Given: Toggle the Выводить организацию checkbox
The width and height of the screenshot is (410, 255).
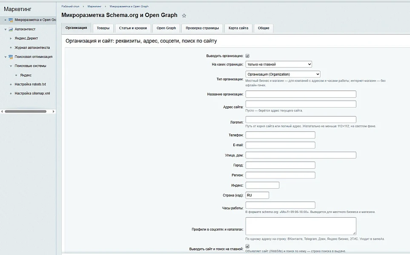Looking at the screenshot, I should point(247,56).
